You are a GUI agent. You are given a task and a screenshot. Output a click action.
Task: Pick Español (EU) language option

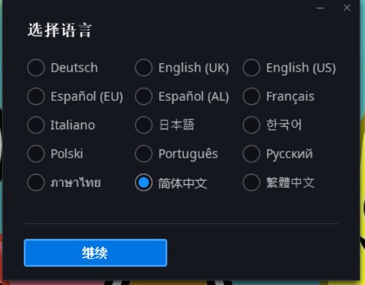[36, 97]
